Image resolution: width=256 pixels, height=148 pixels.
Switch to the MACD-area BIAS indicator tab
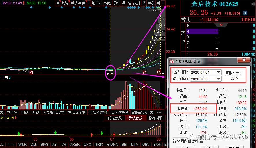click(x=44, y=145)
